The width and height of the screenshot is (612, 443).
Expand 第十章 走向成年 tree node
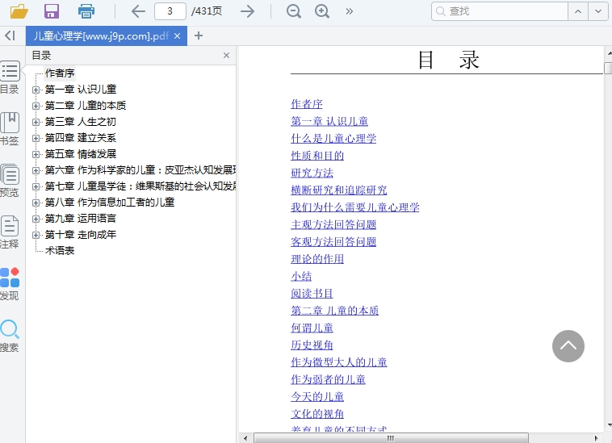[36, 235]
